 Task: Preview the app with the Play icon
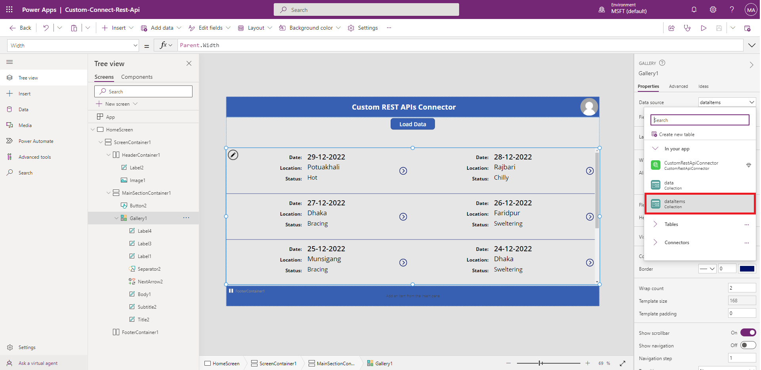(703, 28)
